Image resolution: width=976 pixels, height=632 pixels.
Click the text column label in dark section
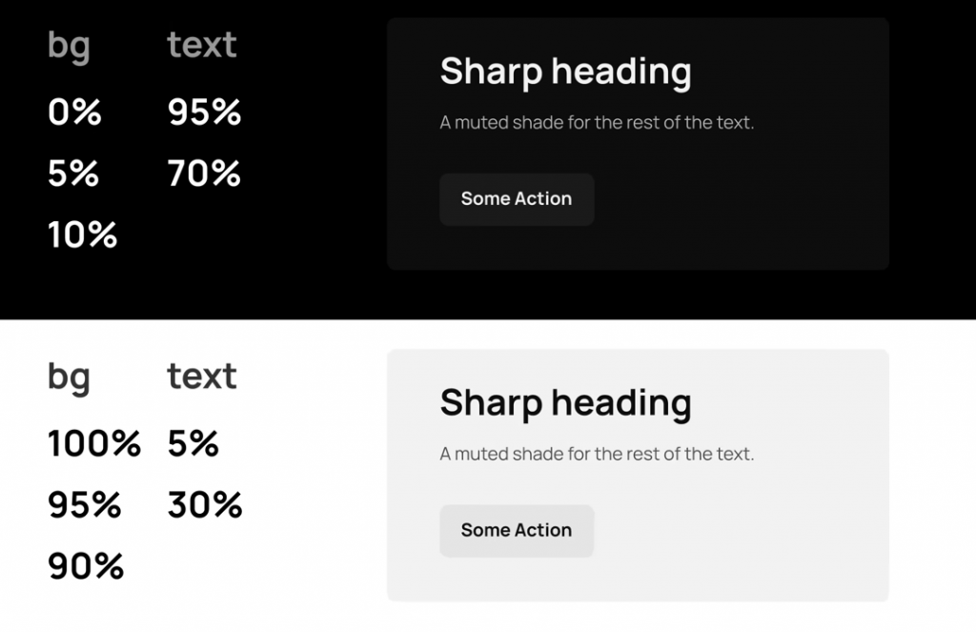202,44
